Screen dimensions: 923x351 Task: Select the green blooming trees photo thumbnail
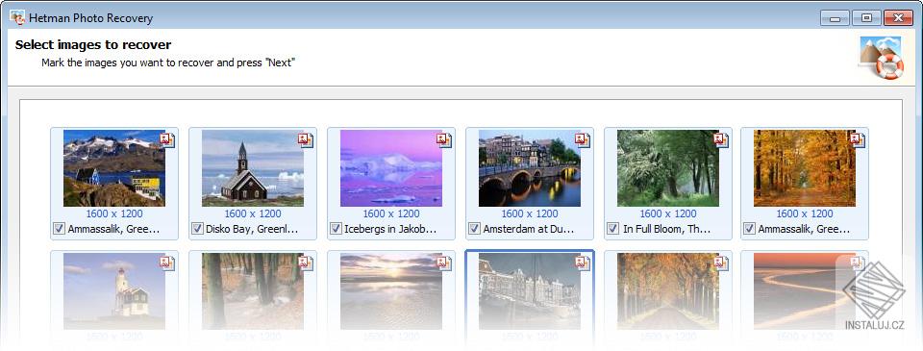point(667,168)
